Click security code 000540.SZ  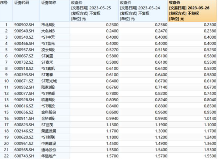coord(24,37)
